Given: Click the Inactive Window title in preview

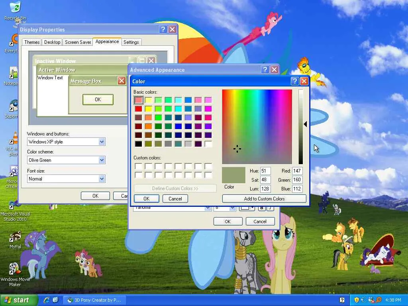Looking at the screenshot, I should pyautogui.click(x=55, y=61).
